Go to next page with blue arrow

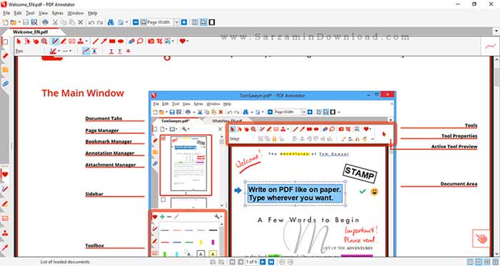262,262
